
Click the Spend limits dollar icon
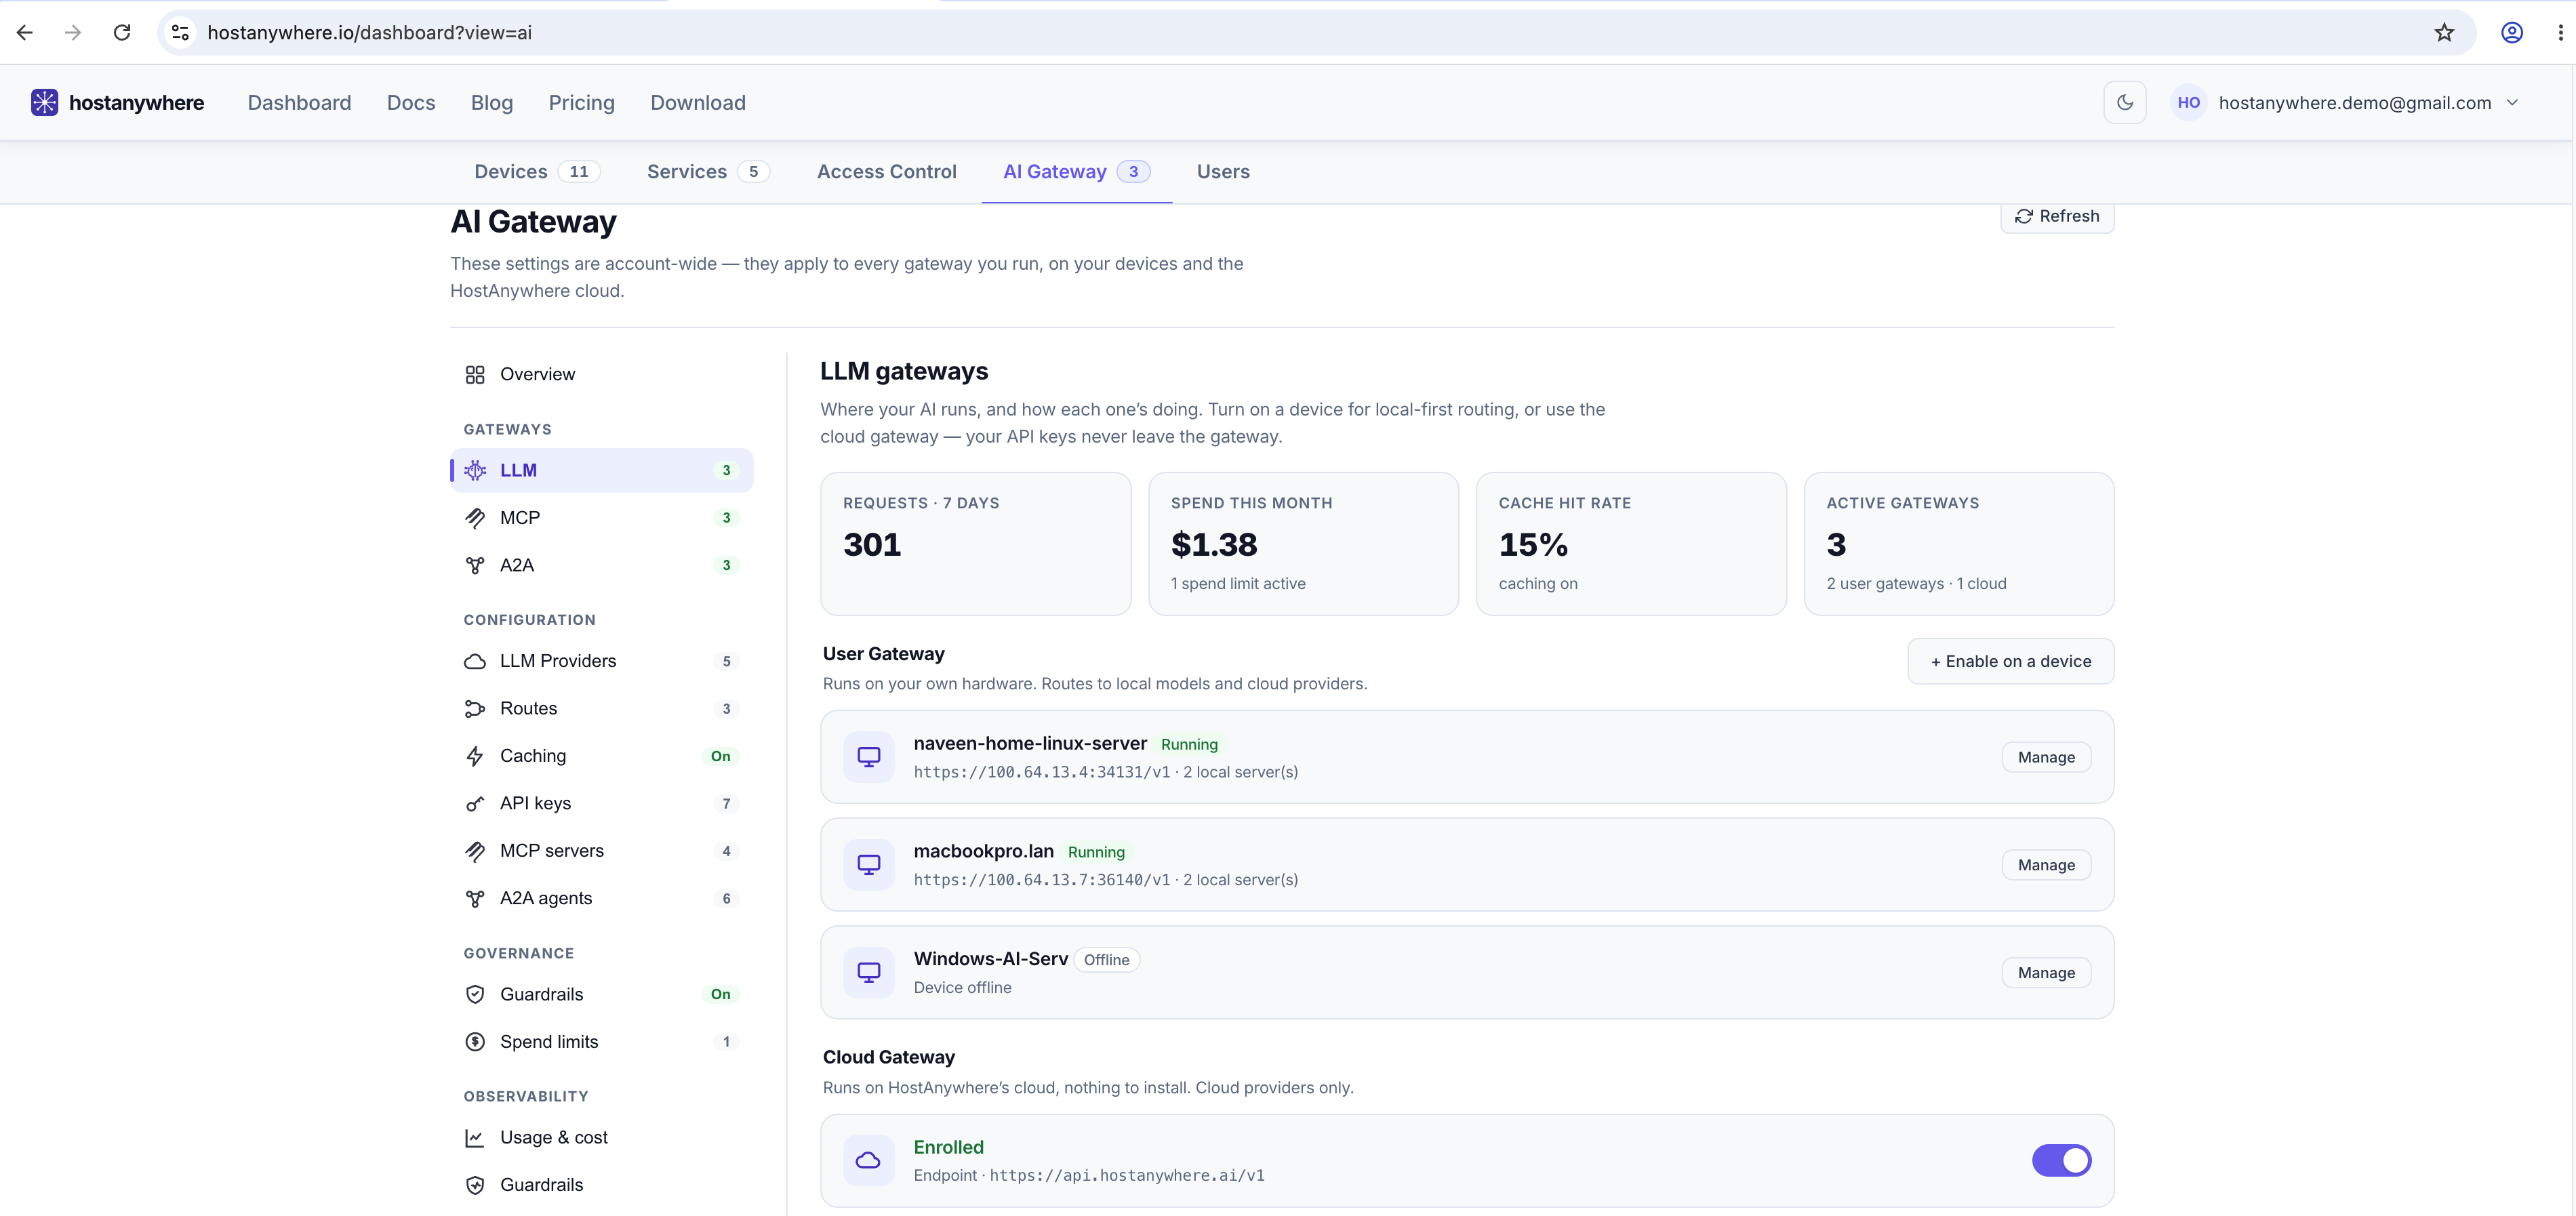pyautogui.click(x=475, y=1042)
